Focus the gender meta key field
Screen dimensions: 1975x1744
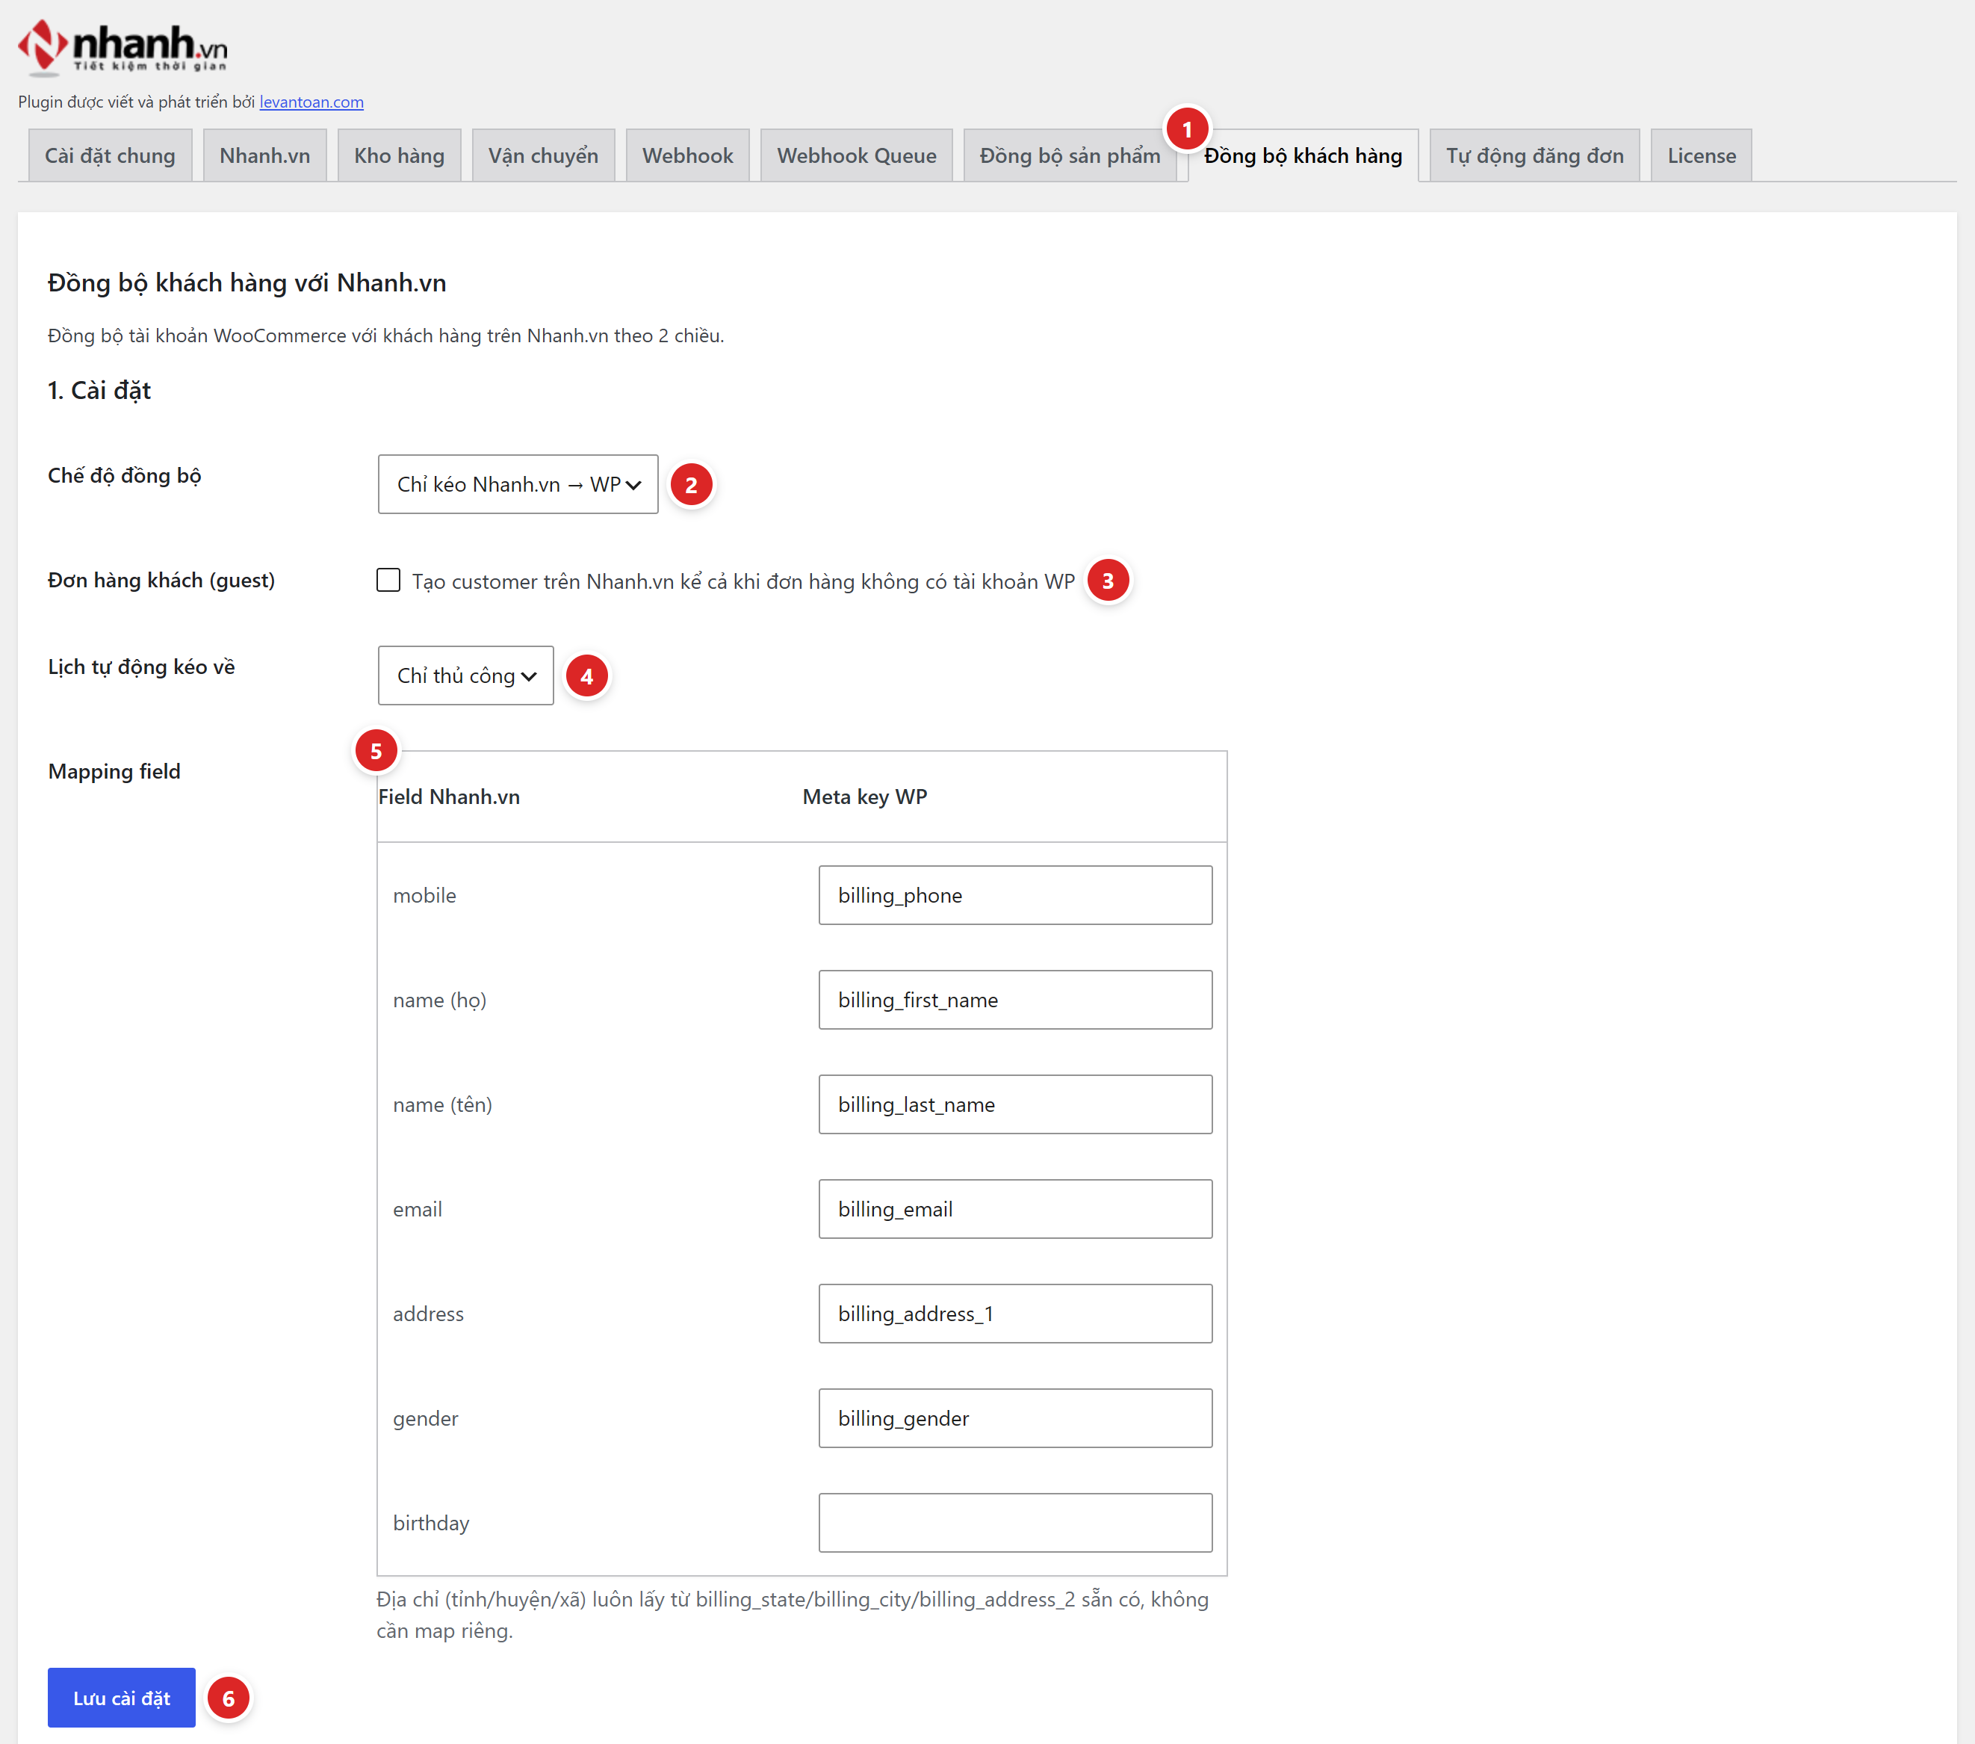[1016, 1418]
